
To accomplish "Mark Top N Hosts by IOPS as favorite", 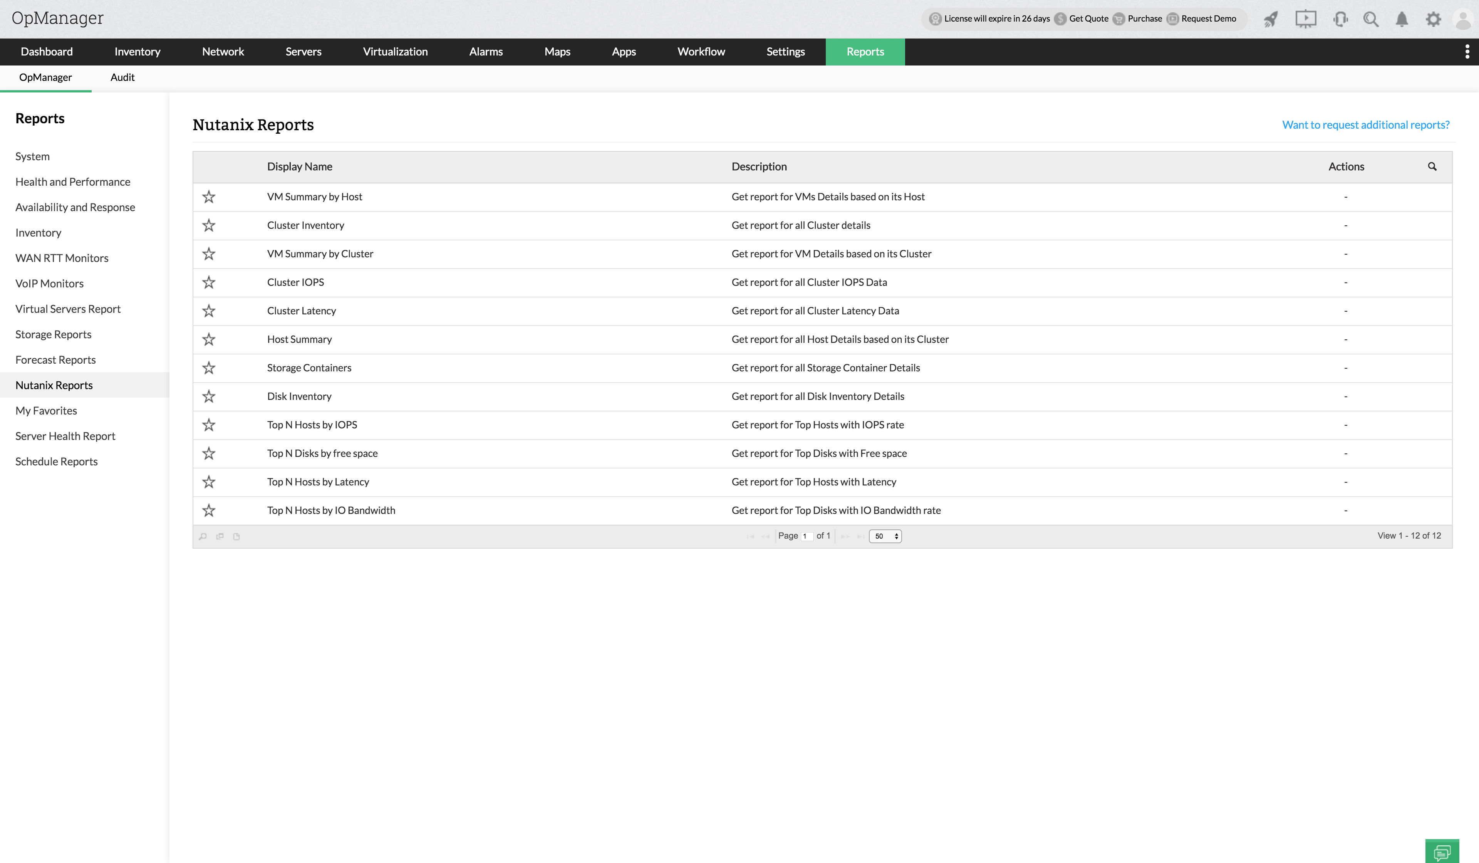I will pos(209,425).
